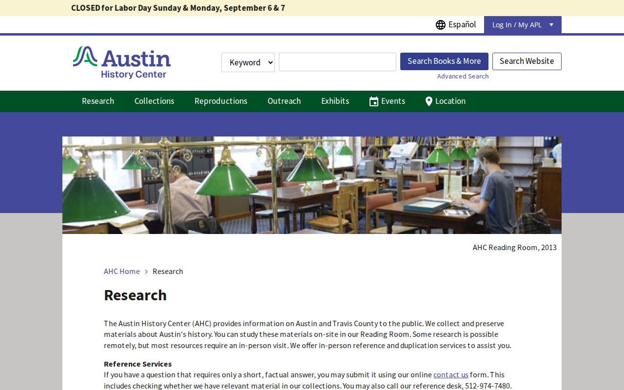This screenshot has width=624, height=390.
Task: Click Log In / My APL button
Action: pos(523,25)
